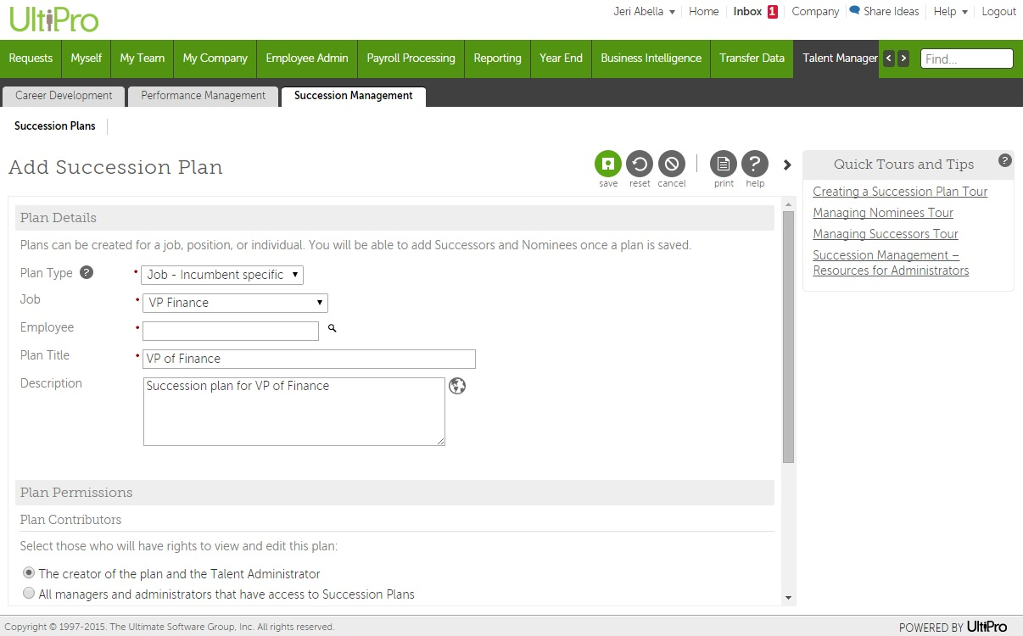Viewport: 1023px width, 636px height.
Task: Move main menu tabs right
Action: (x=903, y=59)
